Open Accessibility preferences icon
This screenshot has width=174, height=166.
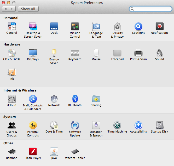pos(138,125)
